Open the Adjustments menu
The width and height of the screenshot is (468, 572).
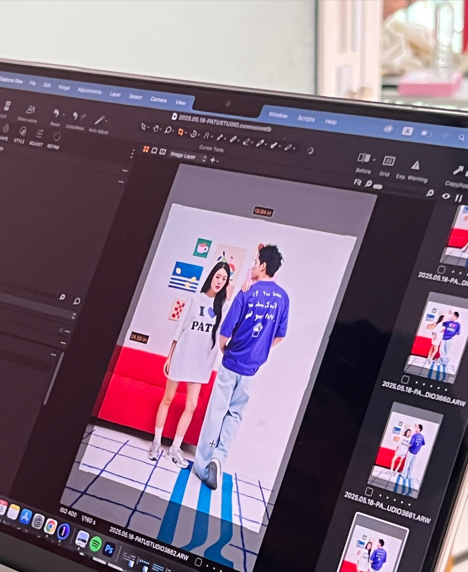click(x=89, y=91)
